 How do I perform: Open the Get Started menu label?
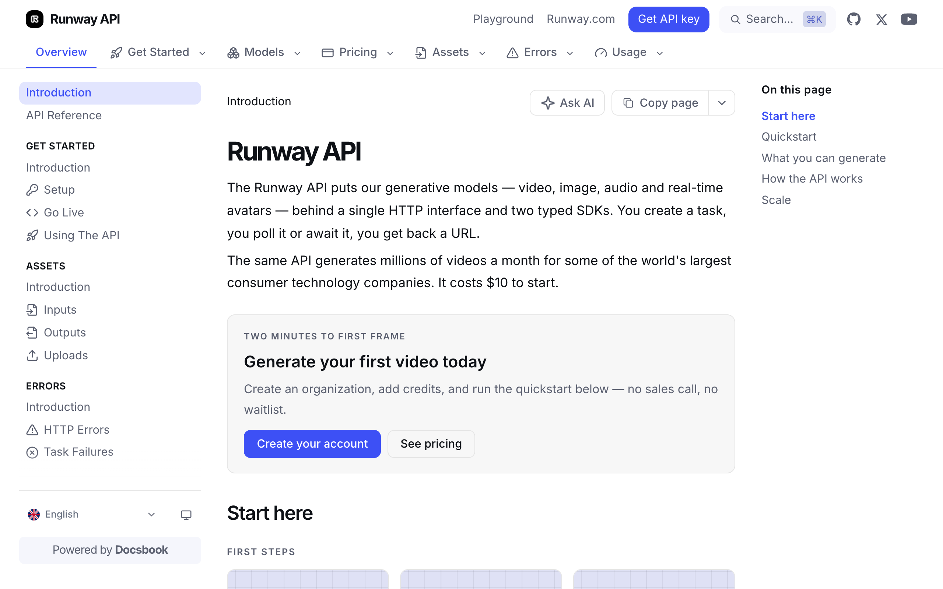[158, 52]
